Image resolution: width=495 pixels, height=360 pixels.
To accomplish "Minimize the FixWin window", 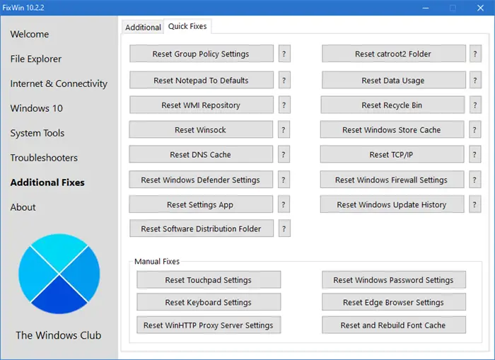I will (426, 8).
